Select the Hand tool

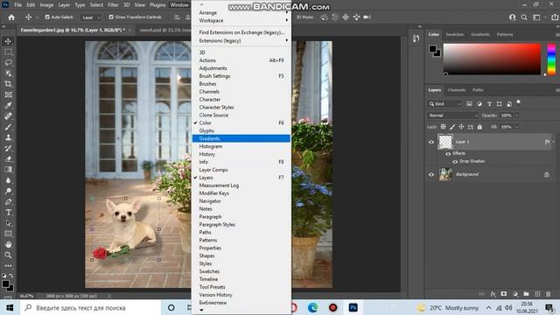tap(8, 245)
